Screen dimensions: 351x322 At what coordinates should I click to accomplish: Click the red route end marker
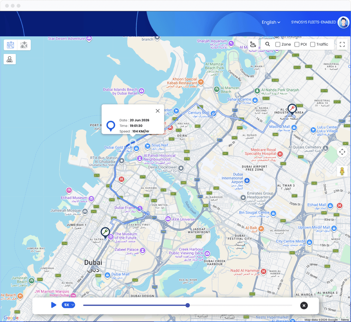[292, 109]
